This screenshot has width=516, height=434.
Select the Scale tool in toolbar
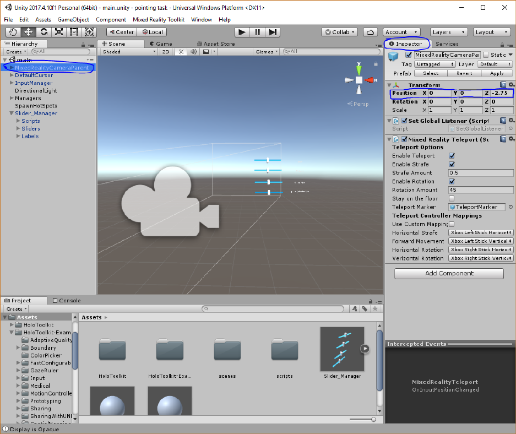(x=58, y=32)
